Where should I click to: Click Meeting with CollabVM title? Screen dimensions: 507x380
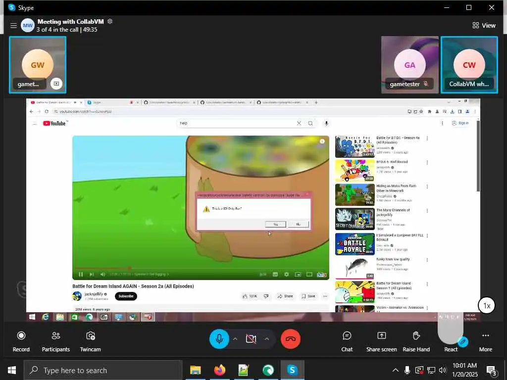(70, 22)
